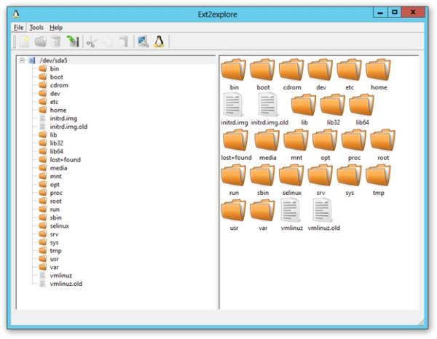Select boot in the left tree

[x=57, y=77]
